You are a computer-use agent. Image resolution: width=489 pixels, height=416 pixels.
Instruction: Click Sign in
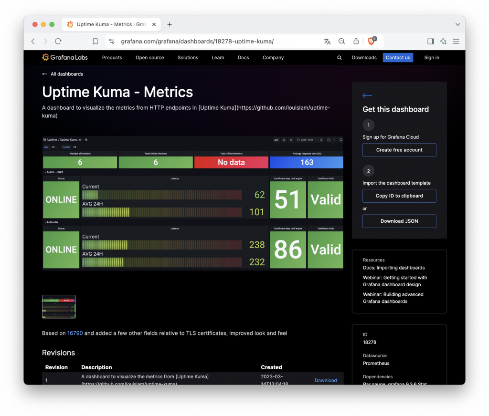432,58
